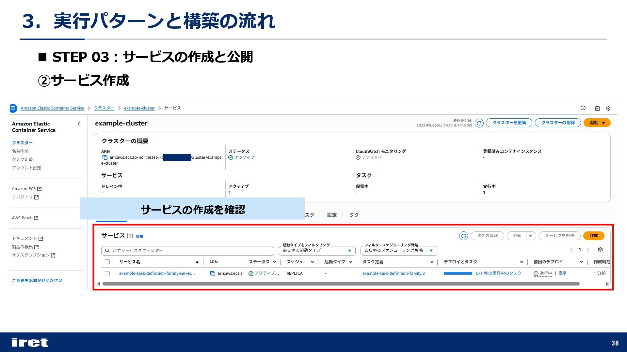Image resolution: width=627 pixels, height=352 pixels.
Task: Open the あらゆるスケジューリング戦略 dropdown
Action: coord(399,250)
